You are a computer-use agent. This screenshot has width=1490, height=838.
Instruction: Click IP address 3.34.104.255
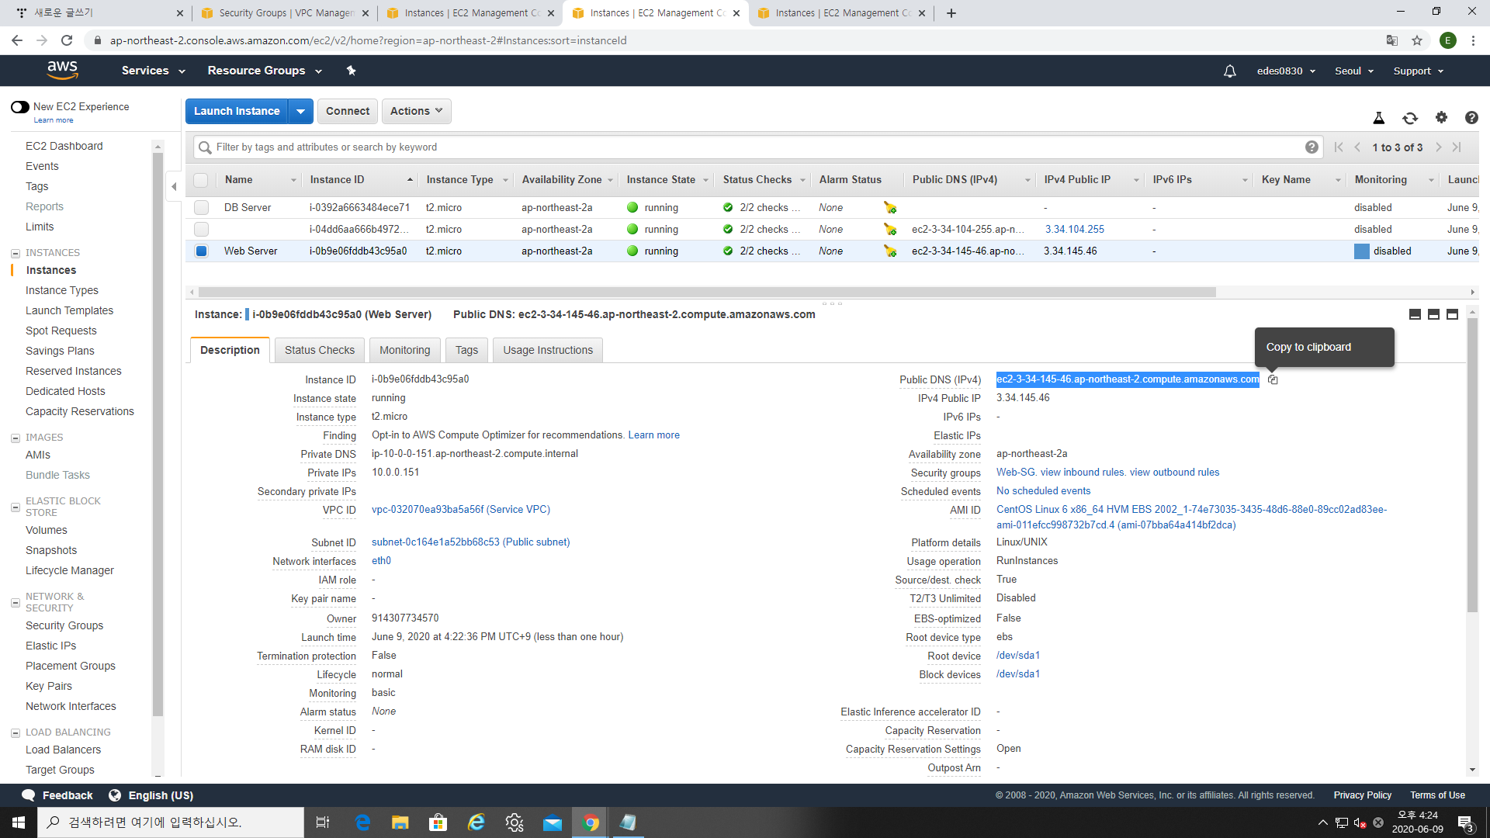(1075, 230)
